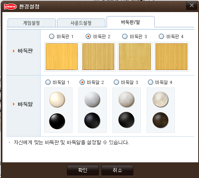Screen dimensions: 199x178
Task: Choose the cloudy white stone of 바둑알 4
Action: (x=160, y=99)
